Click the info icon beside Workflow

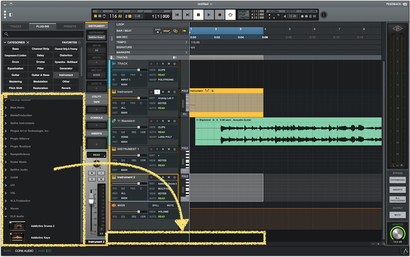click(x=324, y=15)
